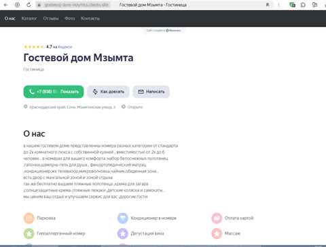This screenshot has height=247, width=326.
Task: Open the tabs/collections icon in the browser toolbar
Action: (x=314, y=5)
